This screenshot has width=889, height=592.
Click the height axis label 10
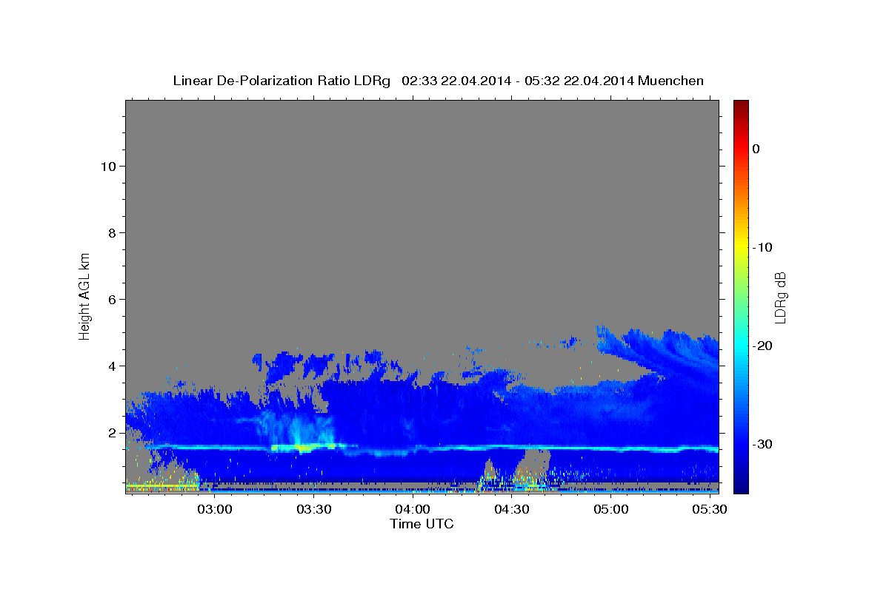(x=107, y=166)
